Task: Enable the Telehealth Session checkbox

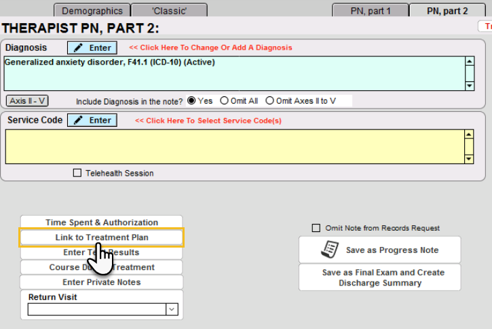Action: (x=77, y=173)
